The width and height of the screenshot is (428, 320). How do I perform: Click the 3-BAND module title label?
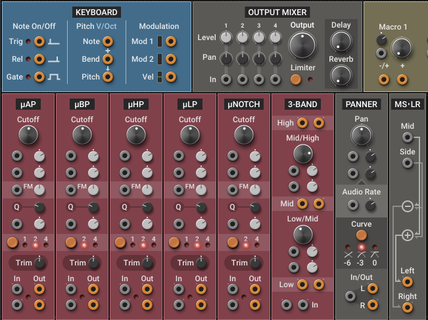(302, 104)
